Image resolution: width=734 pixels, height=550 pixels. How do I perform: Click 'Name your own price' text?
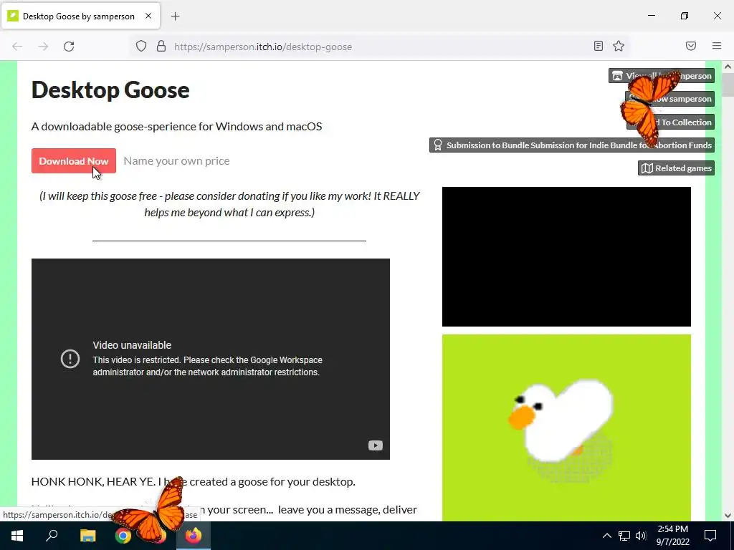176,161
